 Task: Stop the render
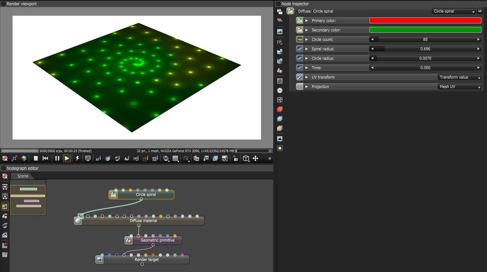pos(36,159)
